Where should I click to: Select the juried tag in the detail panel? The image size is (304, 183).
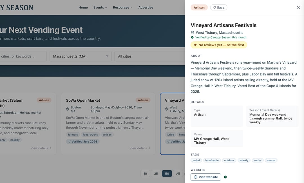coord(196,160)
